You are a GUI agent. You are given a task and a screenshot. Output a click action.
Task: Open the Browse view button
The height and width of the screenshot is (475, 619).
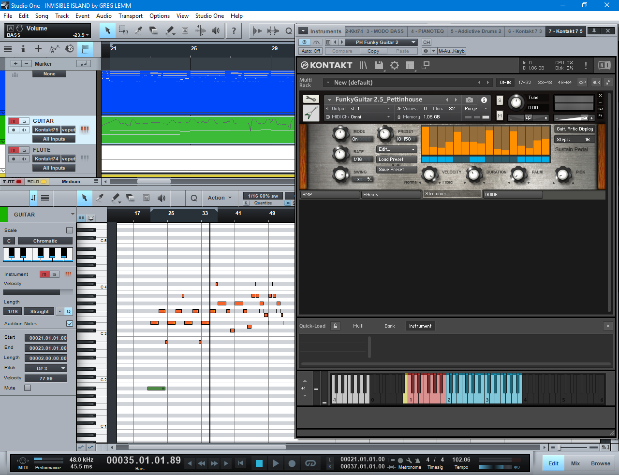coord(601,463)
